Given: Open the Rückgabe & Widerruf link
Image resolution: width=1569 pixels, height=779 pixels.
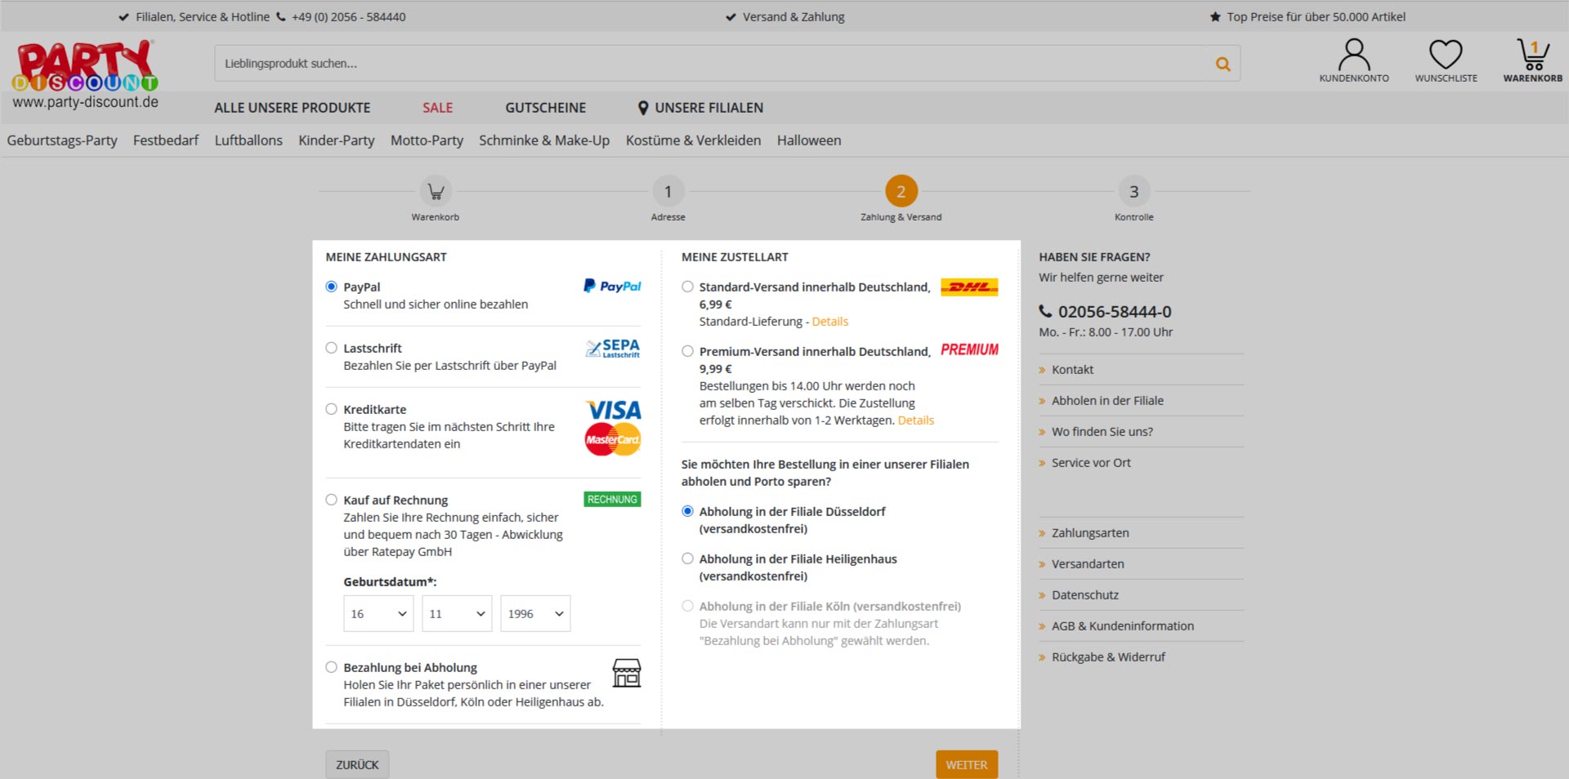Looking at the screenshot, I should click(1108, 657).
